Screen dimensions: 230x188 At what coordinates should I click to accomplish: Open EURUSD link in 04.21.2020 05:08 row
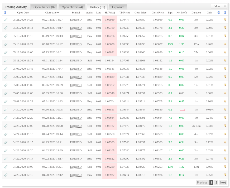click(76, 167)
